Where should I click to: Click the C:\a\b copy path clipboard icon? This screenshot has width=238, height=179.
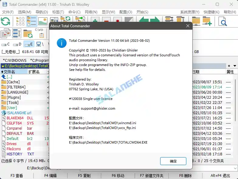pos(40,33)
